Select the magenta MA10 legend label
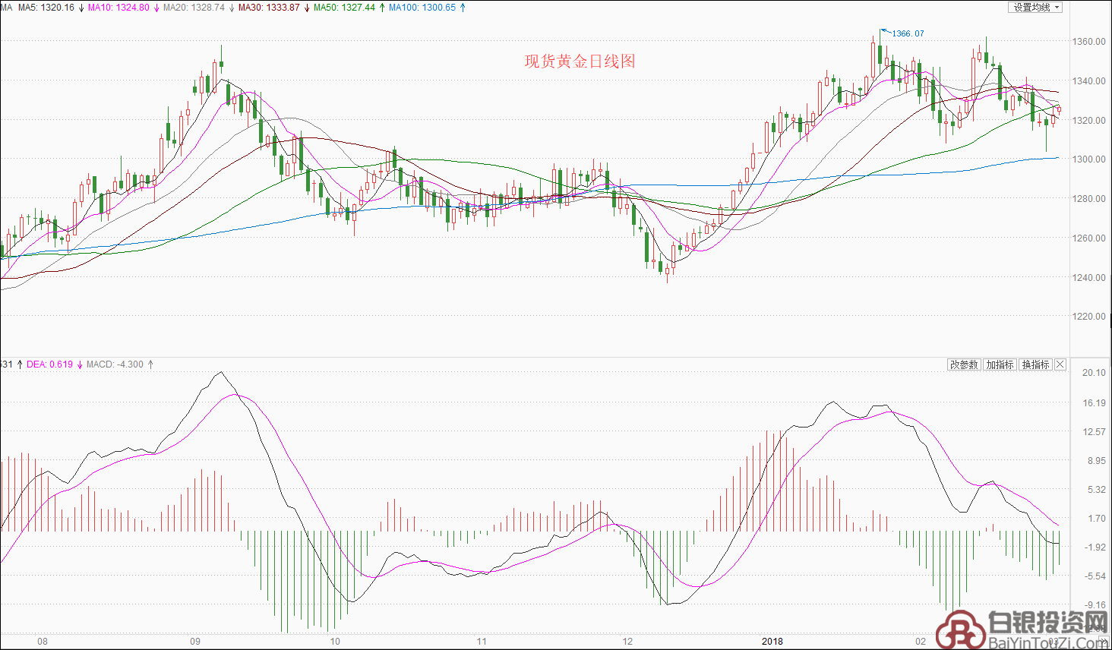The height and width of the screenshot is (650, 1112). coord(118,8)
